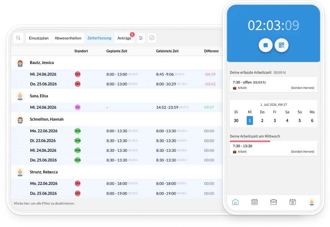Click Elisa Sana's avatar
The image size is (330, 227).
point(20,96)
